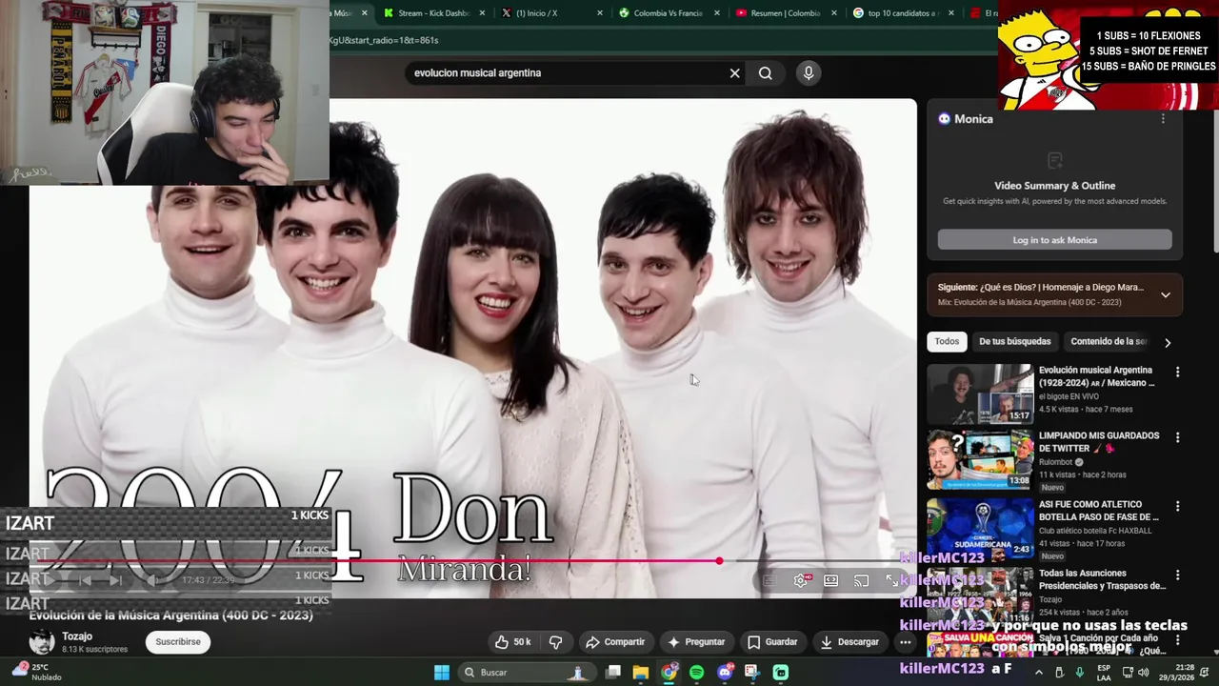Like the video with 50 k likes
The width and height of the screenshot is (1219, 686).
(x=511, y=642)
